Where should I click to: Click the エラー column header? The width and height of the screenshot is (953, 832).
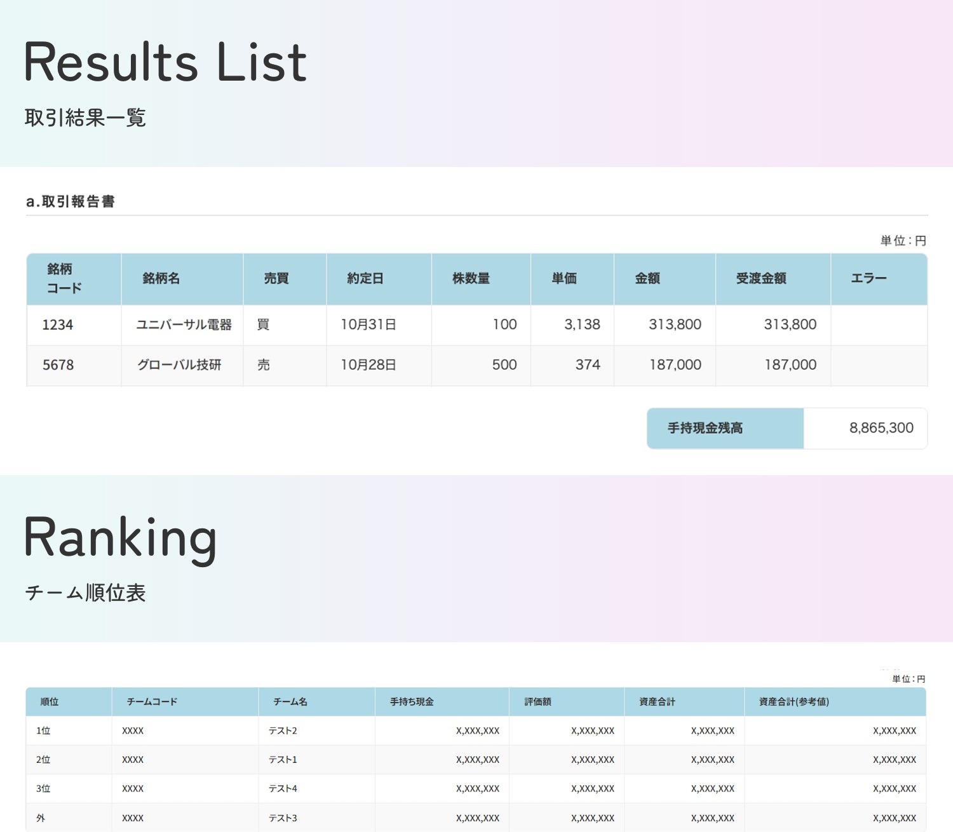(x=869, y=278)
